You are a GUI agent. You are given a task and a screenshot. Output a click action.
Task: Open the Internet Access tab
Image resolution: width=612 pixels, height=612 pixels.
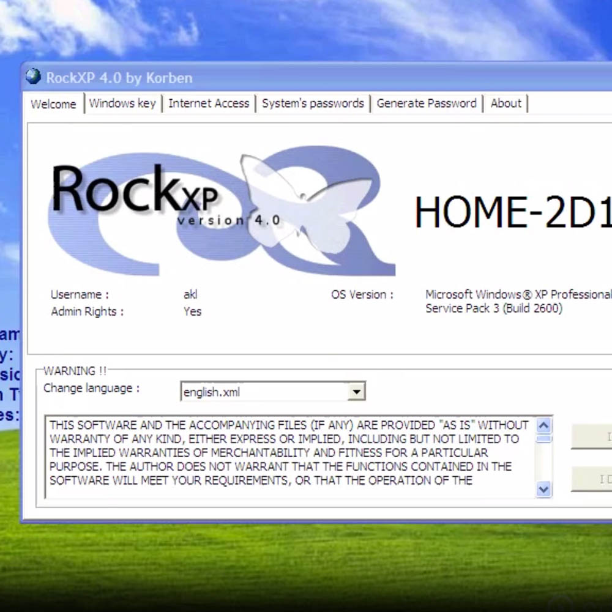209,103
